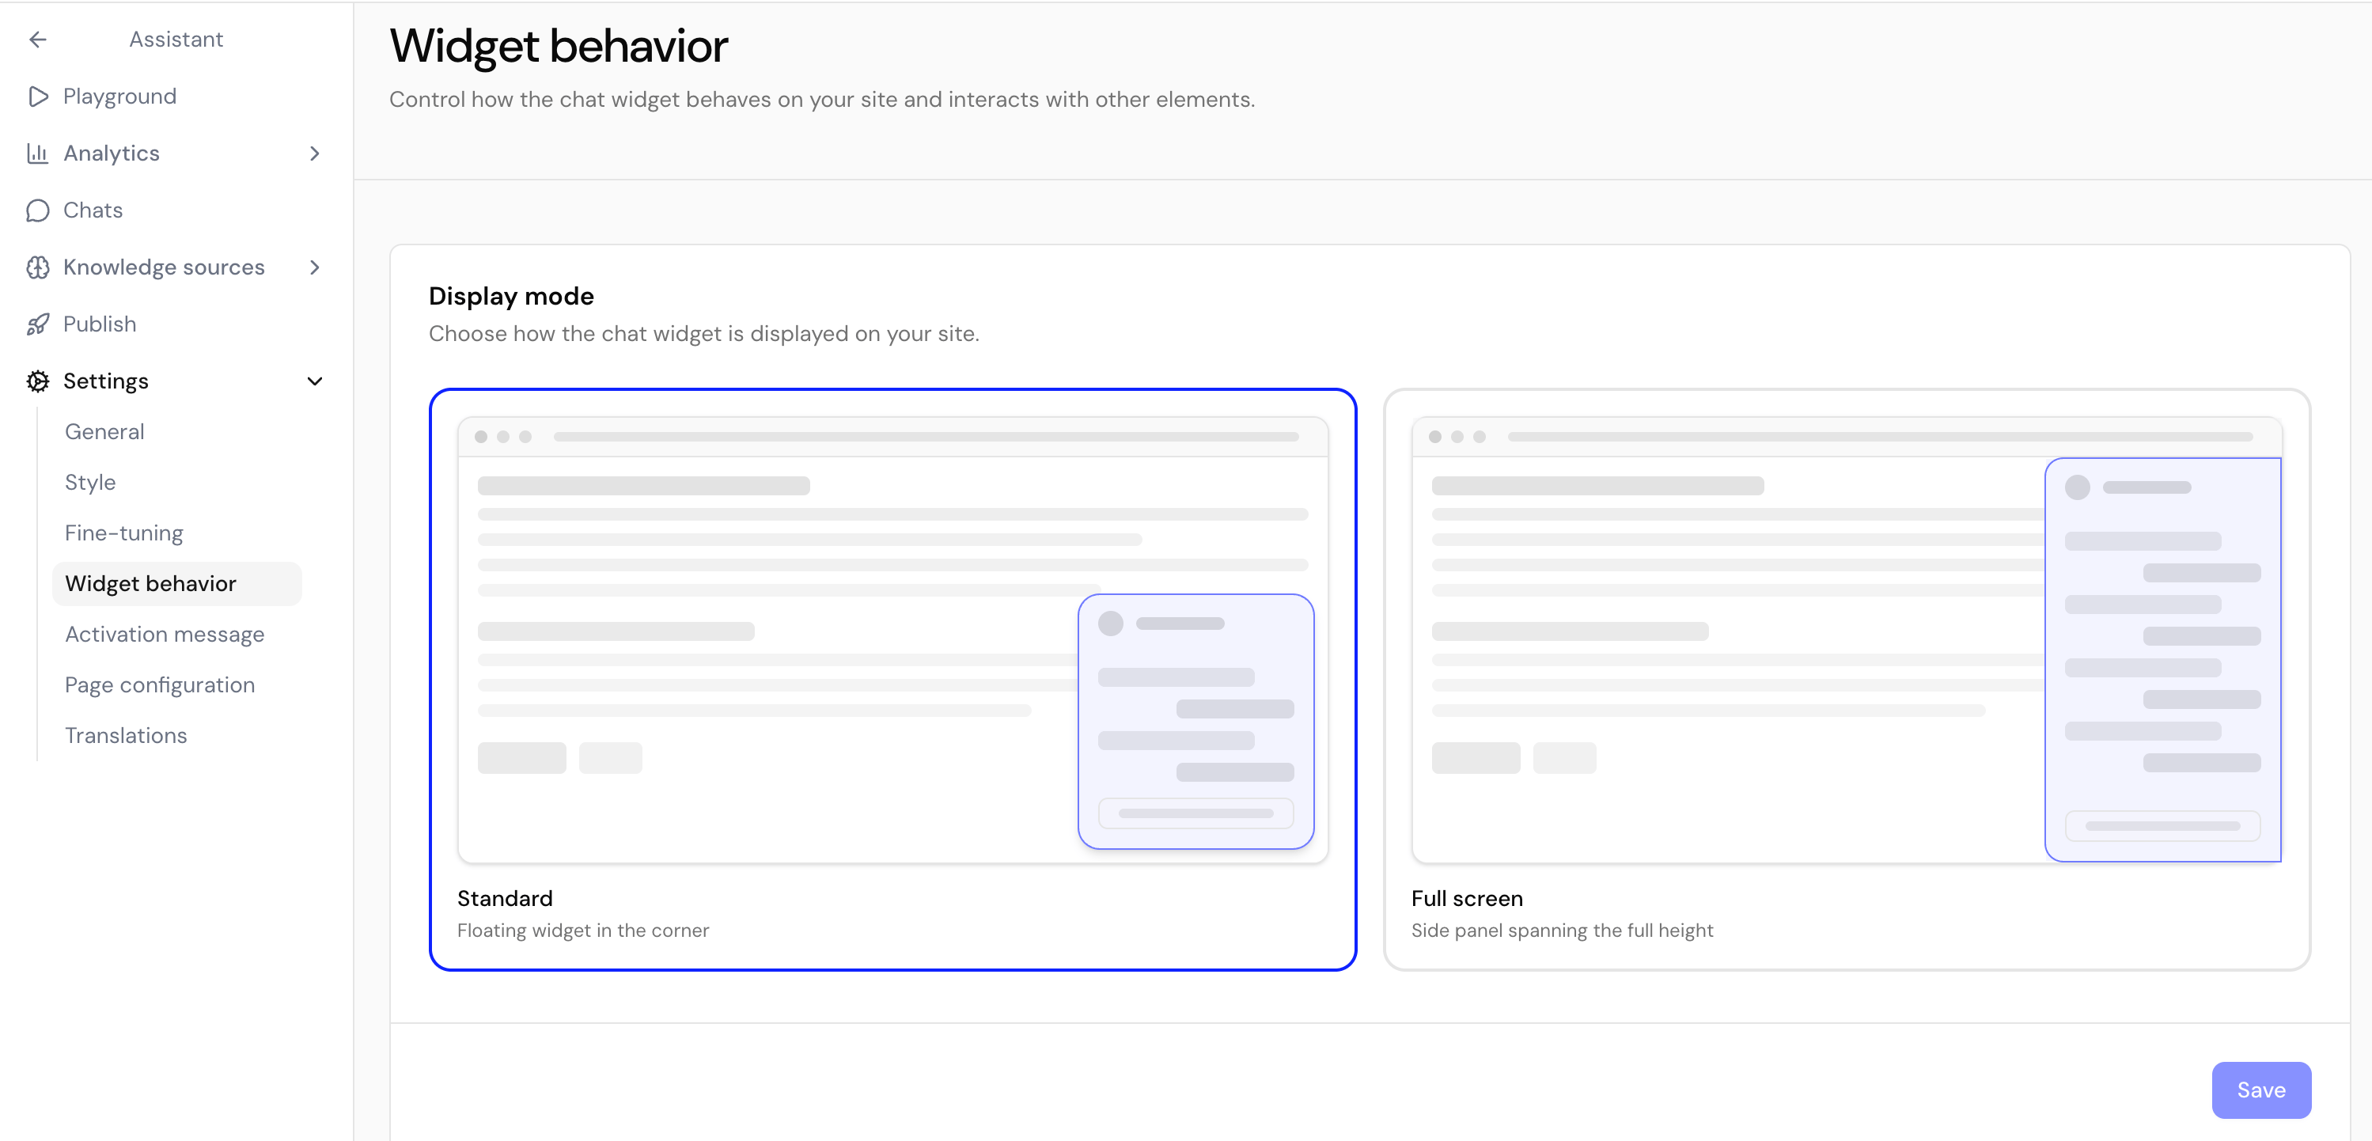Click the Analytics bar chart icon
This screenshot has width=2372, height=1141.
(x=38, y=154)
